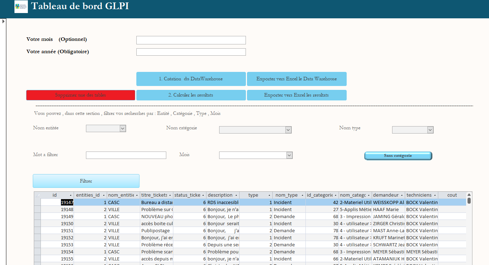The width and height of the screenshot is (489, 265).
Task: Open the "Nom type" dropdown
Action: [x=431, y=130]
